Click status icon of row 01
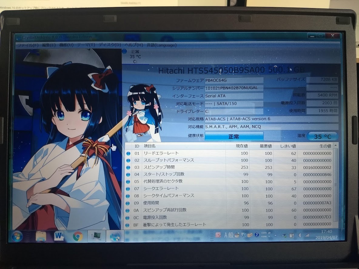Image resolution: width=359 pixels, height=269 pixels. (128, 154)
